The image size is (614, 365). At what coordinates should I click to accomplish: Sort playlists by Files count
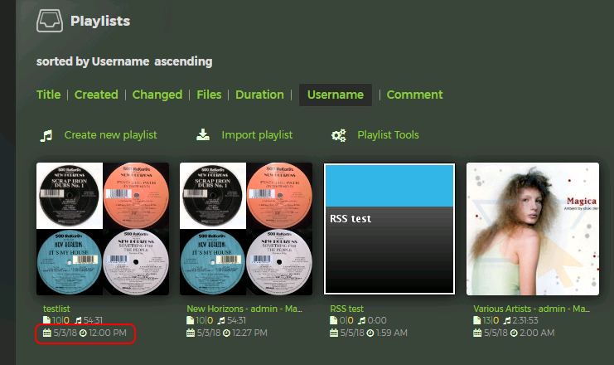[209, 95]
